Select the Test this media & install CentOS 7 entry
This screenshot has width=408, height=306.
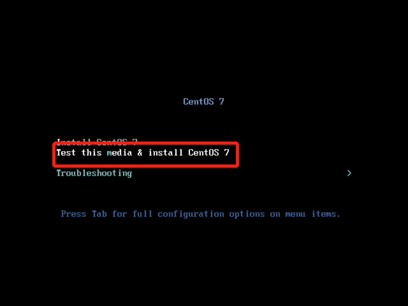[x=143, y=152]
